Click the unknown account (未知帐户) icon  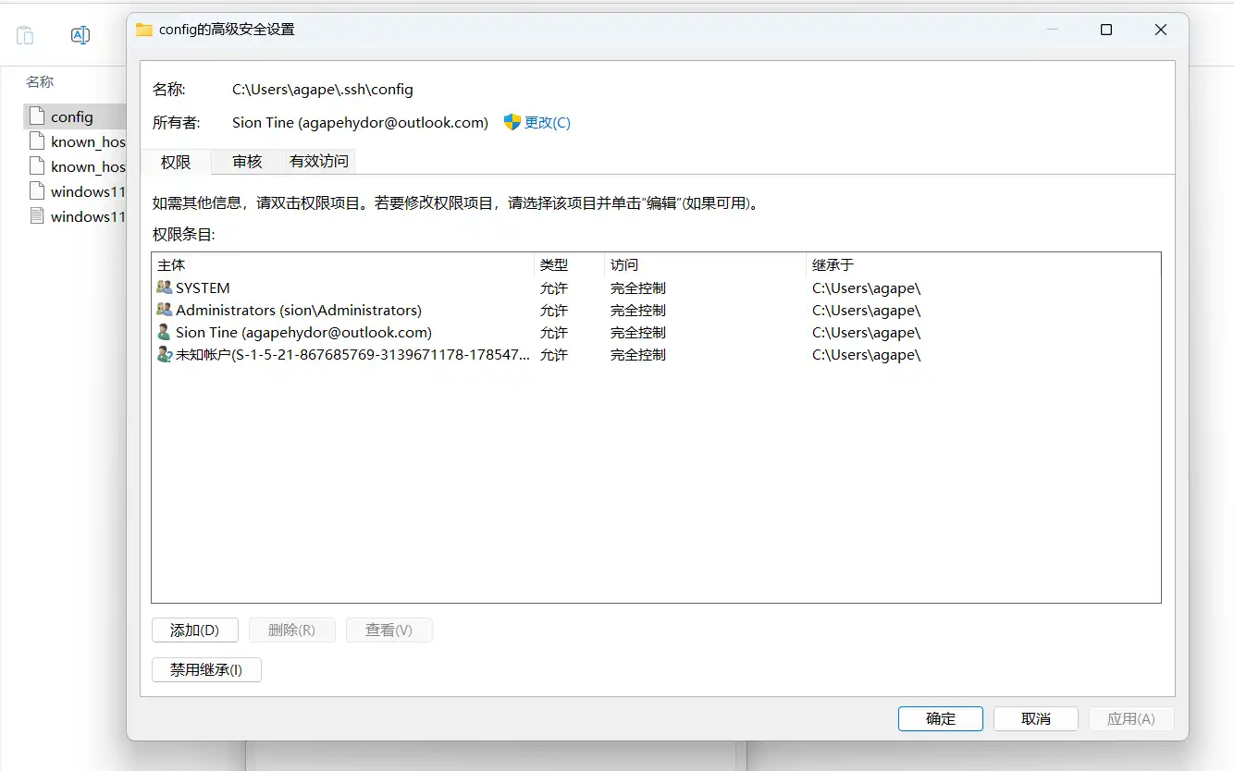point(165,354)
